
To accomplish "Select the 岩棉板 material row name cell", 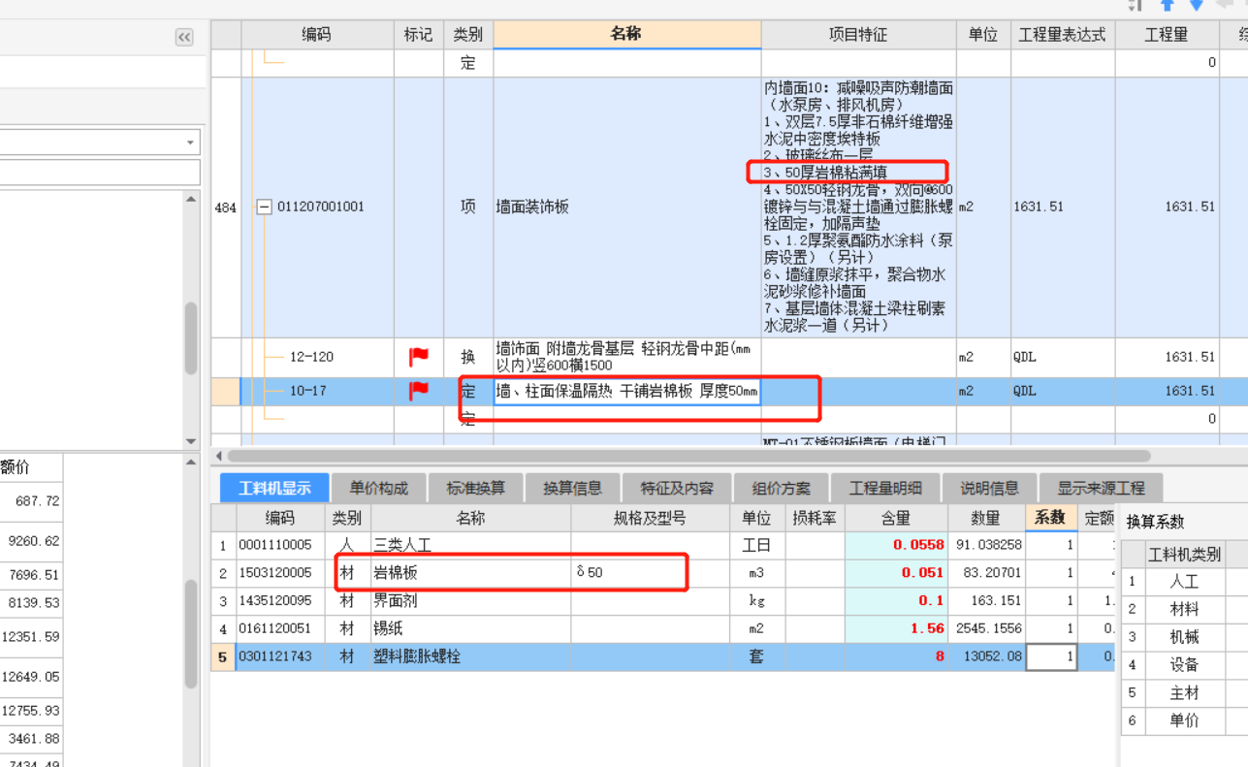I will (x=470, y=573).
